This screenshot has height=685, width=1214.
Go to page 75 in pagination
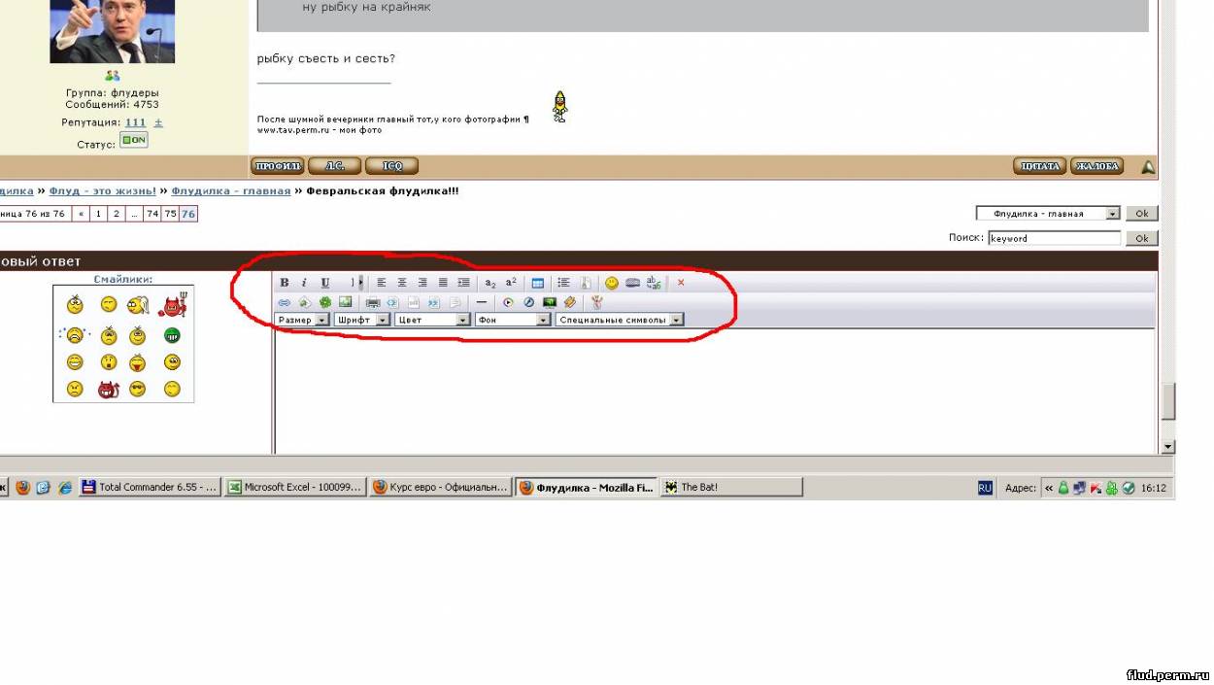coord(170,214)
